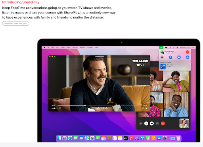This screenshot has height=147, width=203.
Task: Open Contacts app in the Dock
Action: click(109, 138)
